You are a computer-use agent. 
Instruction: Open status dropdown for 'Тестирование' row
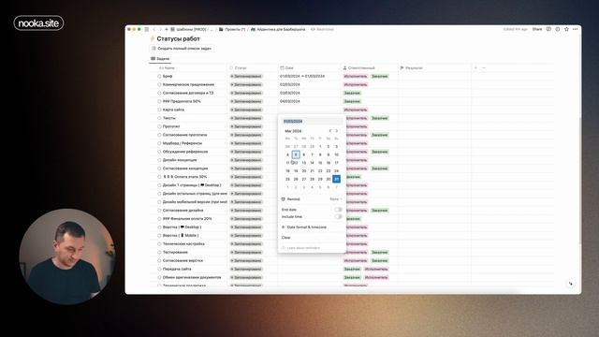coord(246,253)
